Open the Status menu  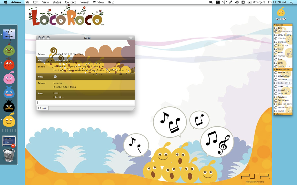[x=57, y=2]
